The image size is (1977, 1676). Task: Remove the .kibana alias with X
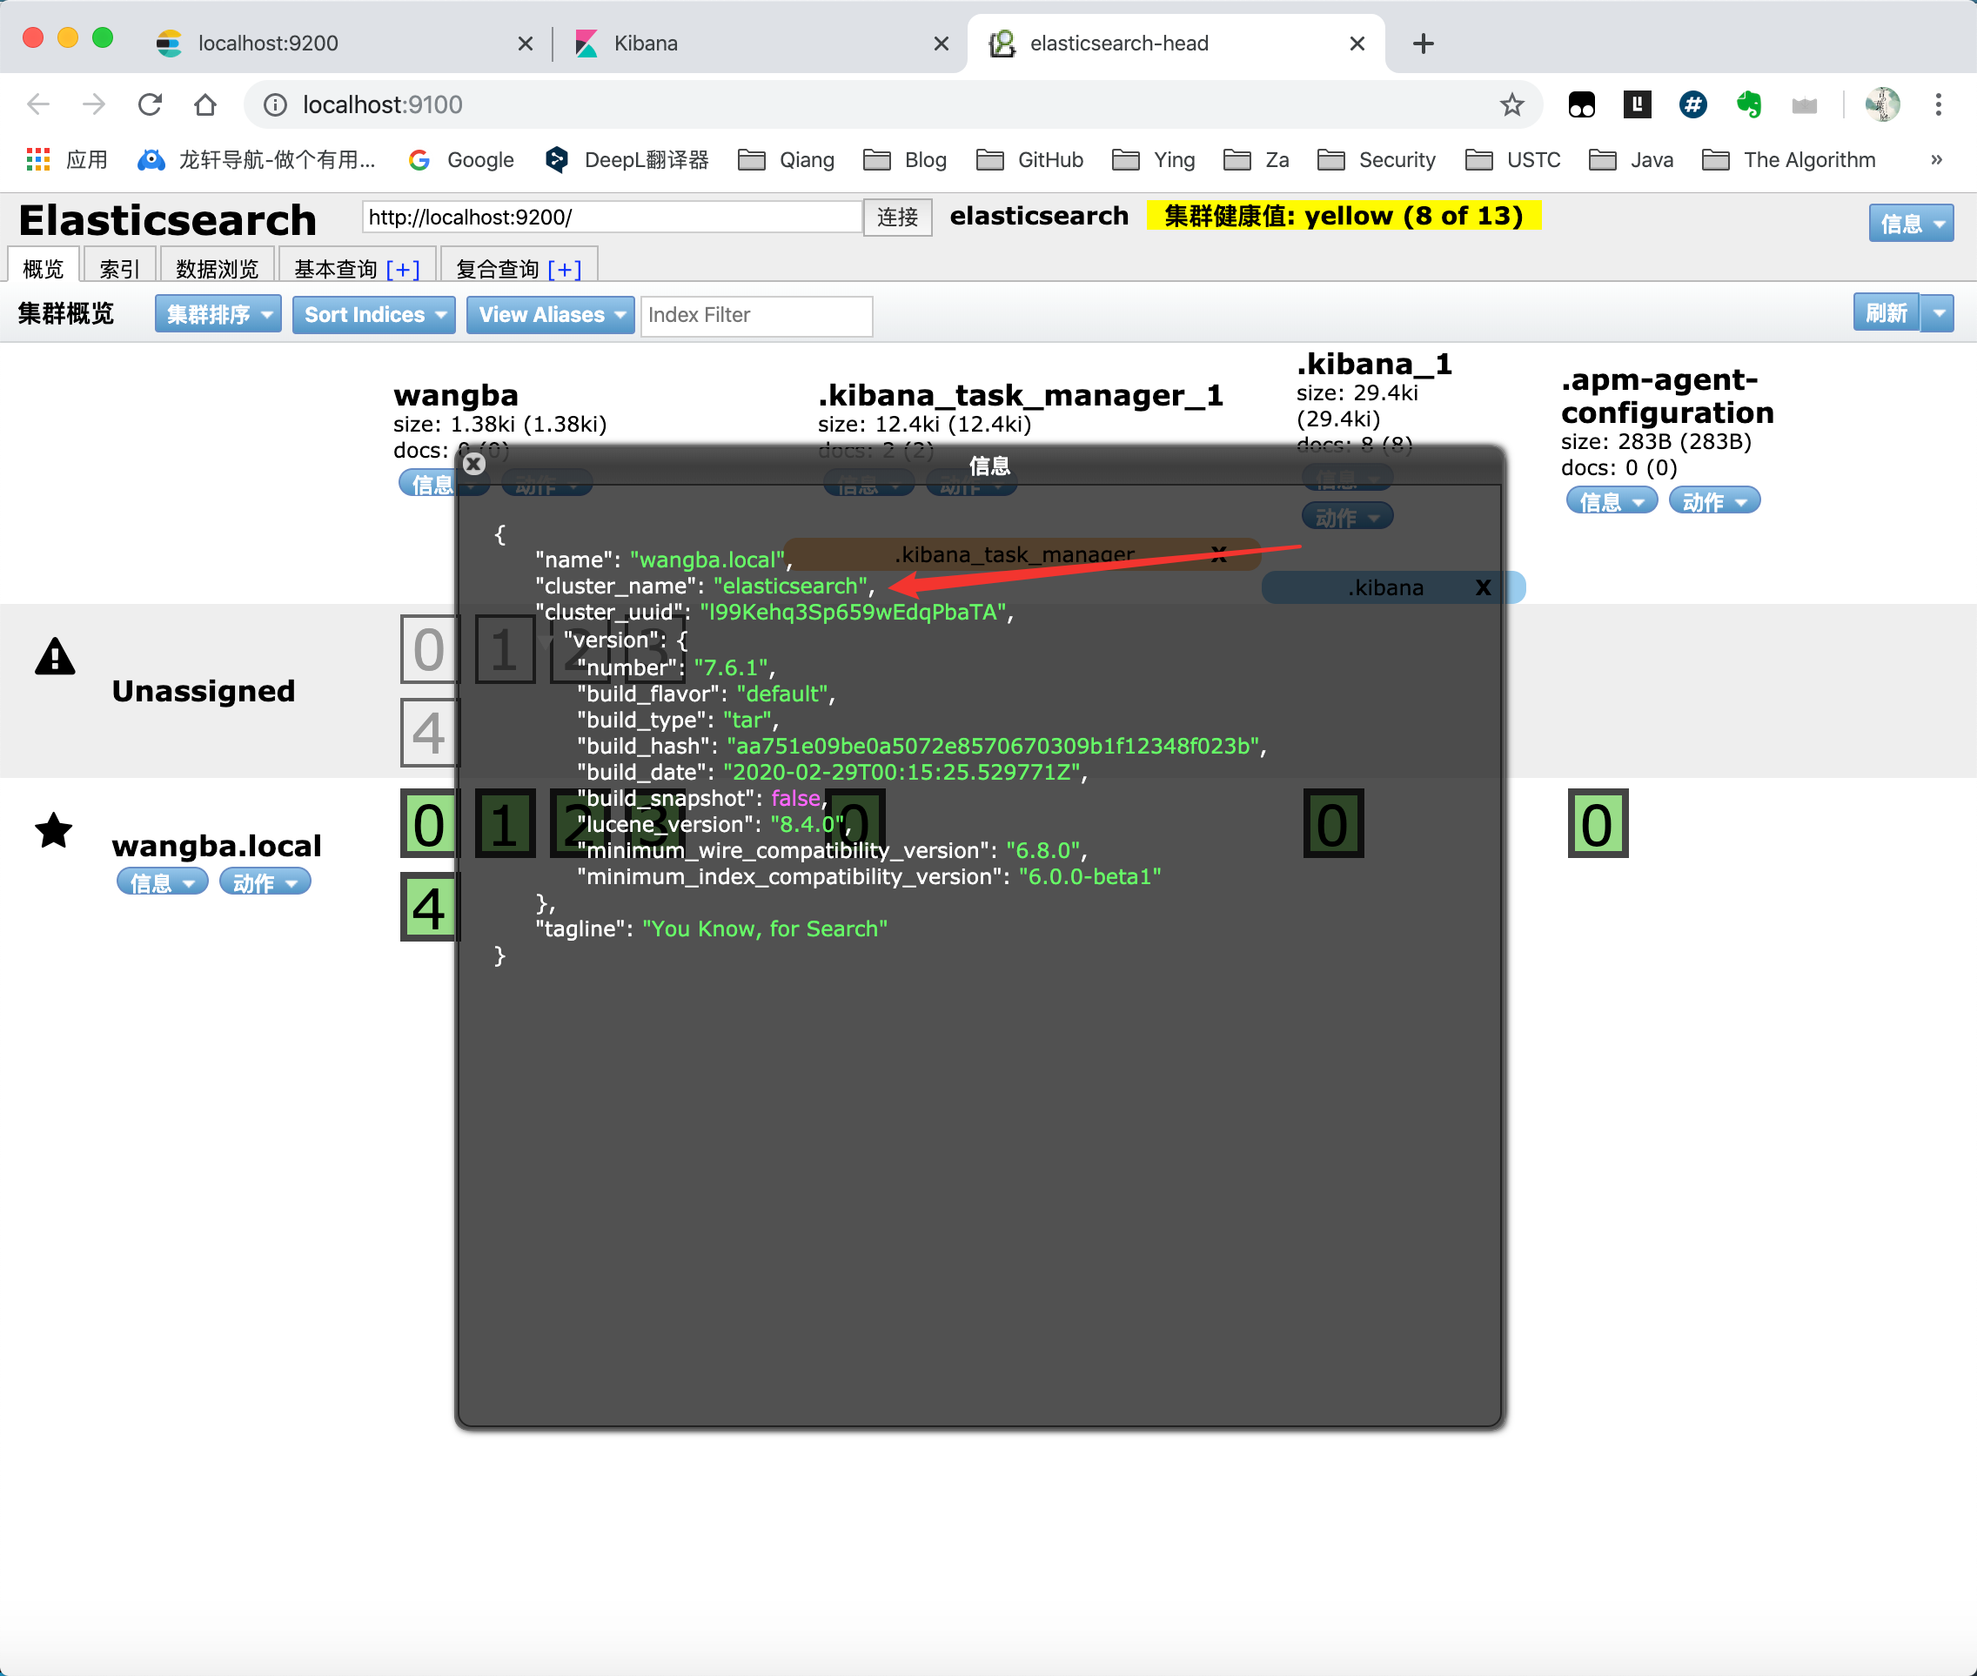click(1482, 588)
